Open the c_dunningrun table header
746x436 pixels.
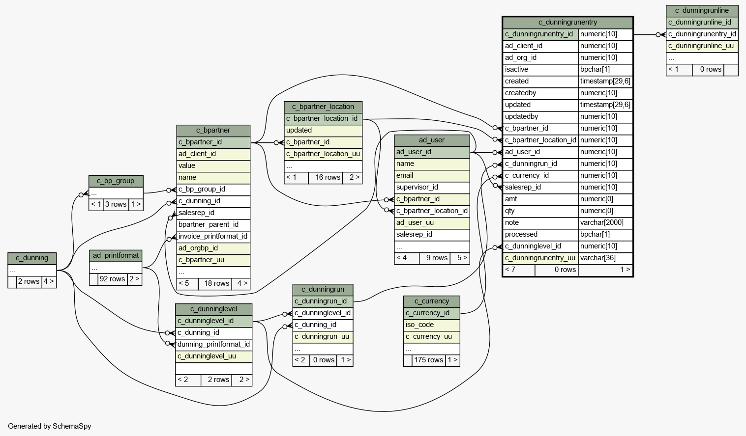tap(323, 289)
